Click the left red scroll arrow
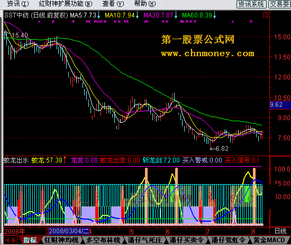This screenshot has height=245, width=291. click(7, 240)
